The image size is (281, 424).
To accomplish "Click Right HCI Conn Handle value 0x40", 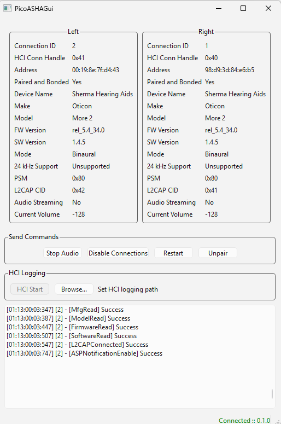I will [x=211, y=58].
